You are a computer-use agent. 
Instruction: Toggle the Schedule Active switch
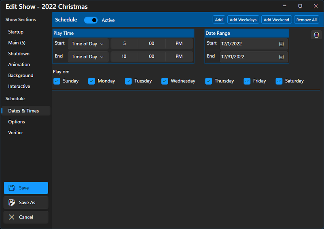pyautogui.click(x=91, y=20)
